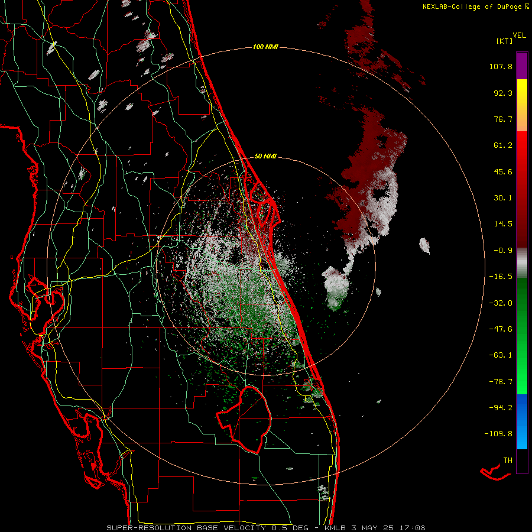Select the 45.6 velocity scale value
532x532 pixels.
click(x=503, y=171)
